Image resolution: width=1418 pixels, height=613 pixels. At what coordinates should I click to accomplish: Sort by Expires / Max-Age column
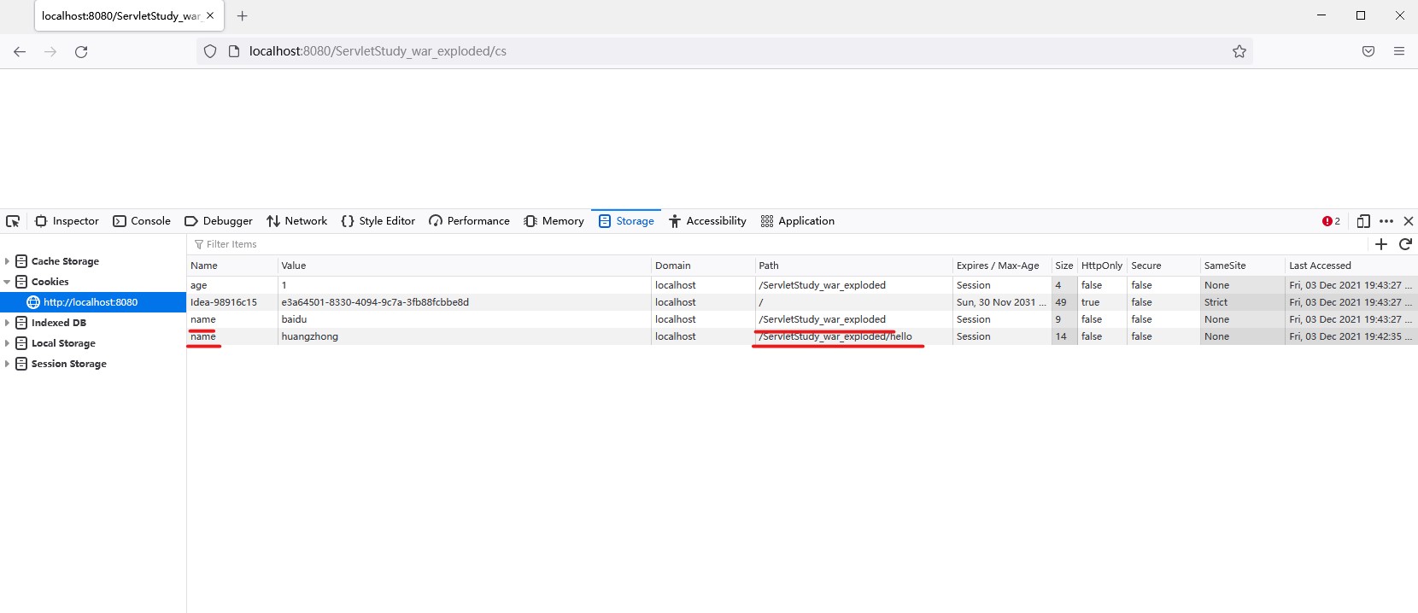coord(1002,266)
